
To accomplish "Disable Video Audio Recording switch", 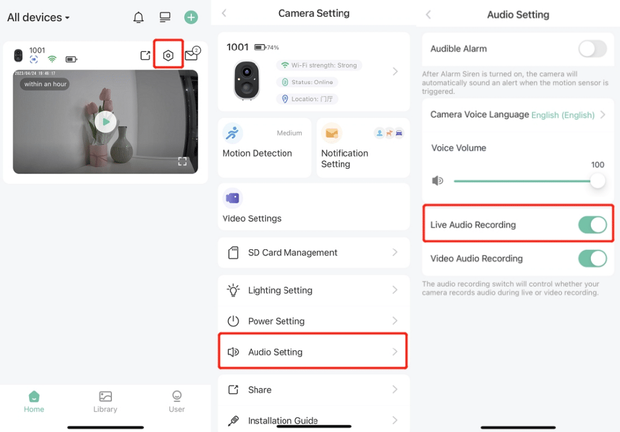I will [592, 259].
